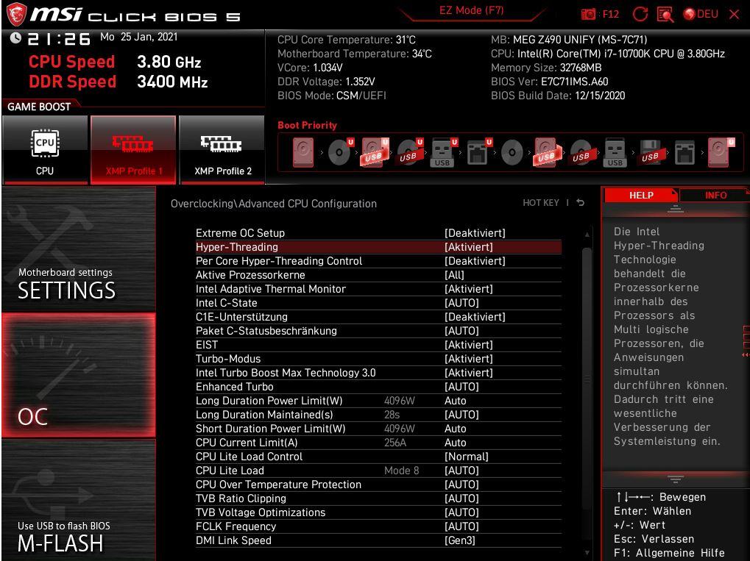Image resolution: width=750 pixels, height=561 pixels.
Task: Select the UEFI USB optical disc boot device
Action: pyautogui.click(x=410, y=152)
